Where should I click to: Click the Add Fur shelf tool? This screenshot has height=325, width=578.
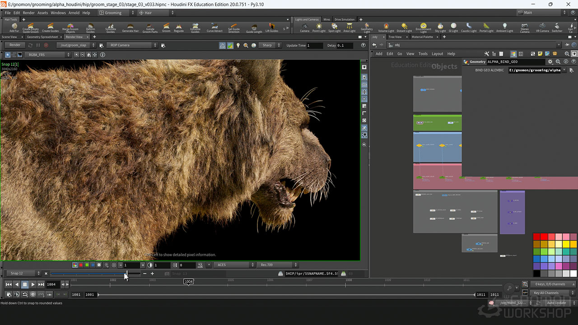tap(14, 28)
